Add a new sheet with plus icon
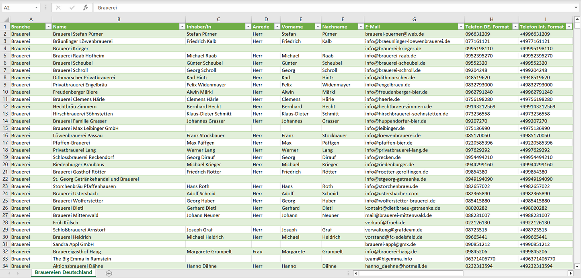 (x=109, y=273)
